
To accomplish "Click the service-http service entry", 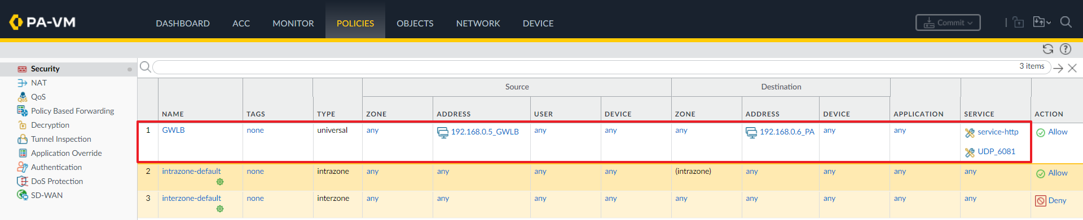I will pos(998,132).
